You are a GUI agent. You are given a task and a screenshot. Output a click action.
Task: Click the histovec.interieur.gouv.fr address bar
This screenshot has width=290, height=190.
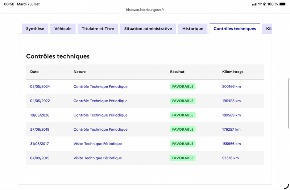(x=145, y=10)
